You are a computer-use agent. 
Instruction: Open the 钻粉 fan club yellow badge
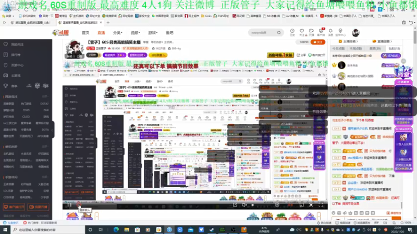[158, 55]
